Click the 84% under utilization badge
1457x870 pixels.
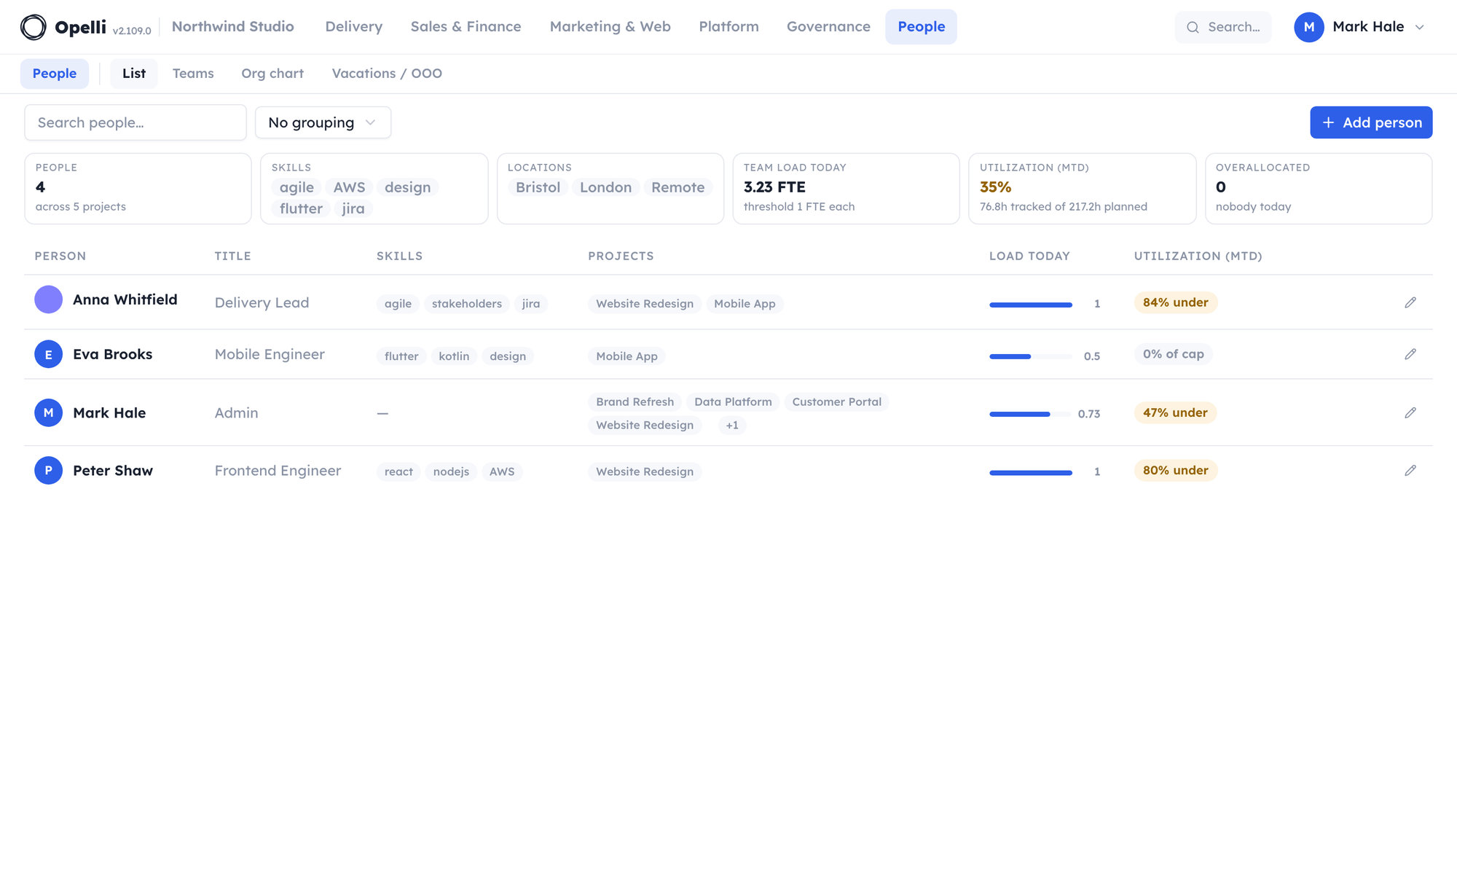(1176, 302)
